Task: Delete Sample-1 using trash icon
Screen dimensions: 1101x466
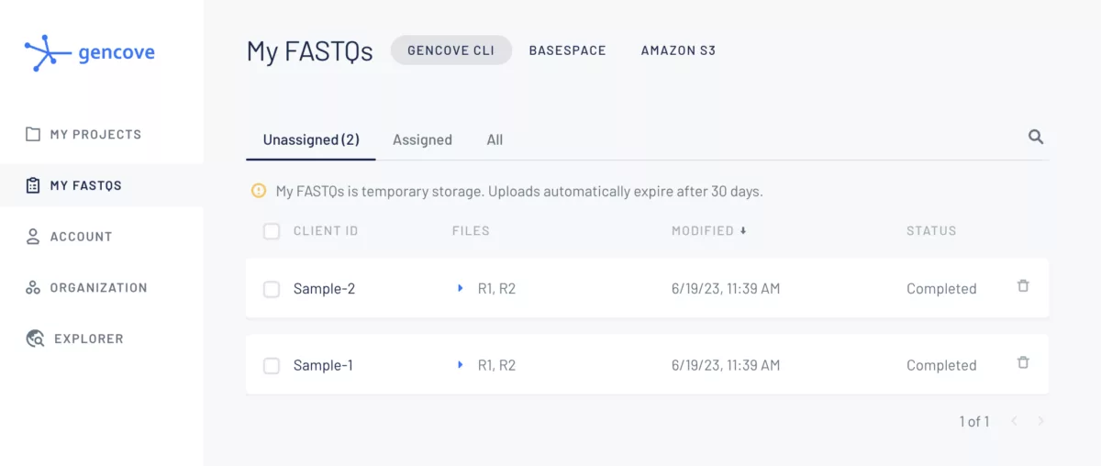Action: [x=1023, y=363]
